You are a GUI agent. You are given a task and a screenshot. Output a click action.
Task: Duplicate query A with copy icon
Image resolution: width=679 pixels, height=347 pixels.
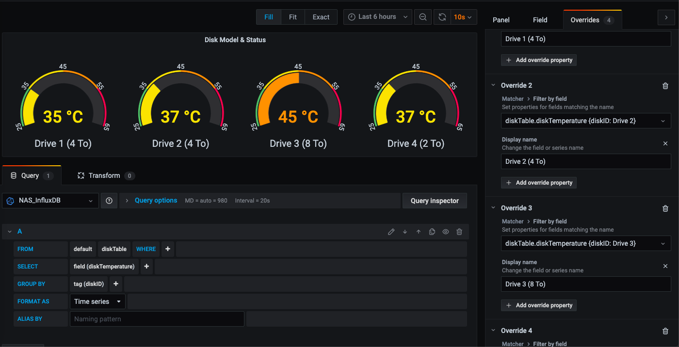tap(432, 232)
